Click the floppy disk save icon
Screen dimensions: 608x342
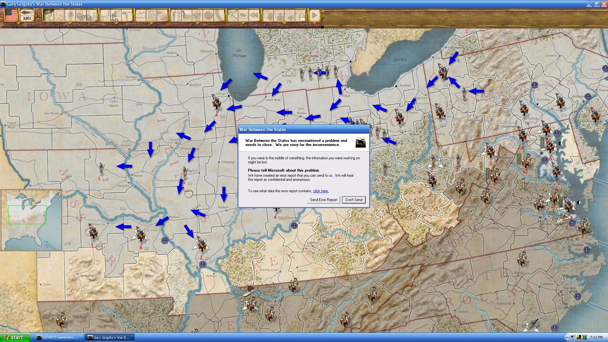click(x=300, y=15)
